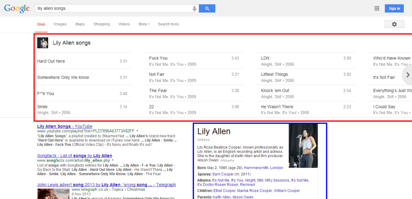Open Lily Allen Songs - YouTube result
This screenshot has width=412, height=199.
click(64, 127)
